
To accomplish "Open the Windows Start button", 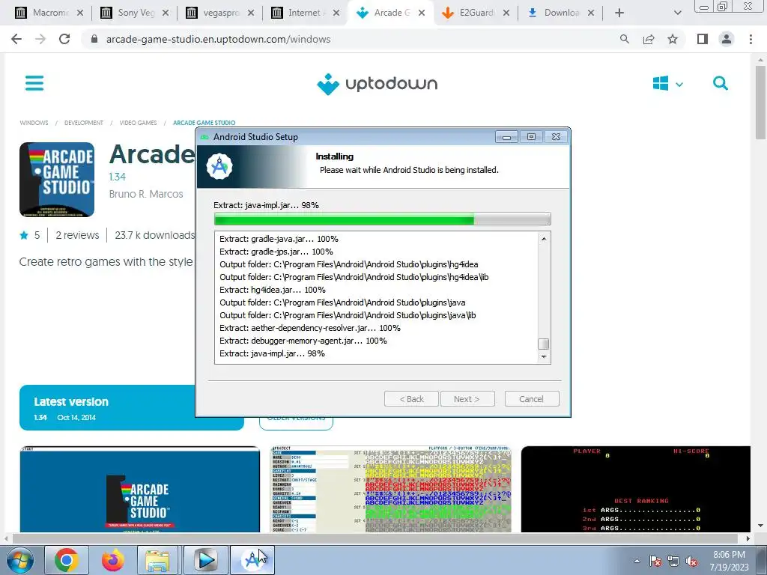I will tap(19, 560).
